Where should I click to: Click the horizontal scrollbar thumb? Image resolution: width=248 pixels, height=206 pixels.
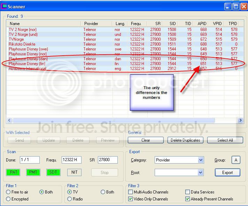114,120
